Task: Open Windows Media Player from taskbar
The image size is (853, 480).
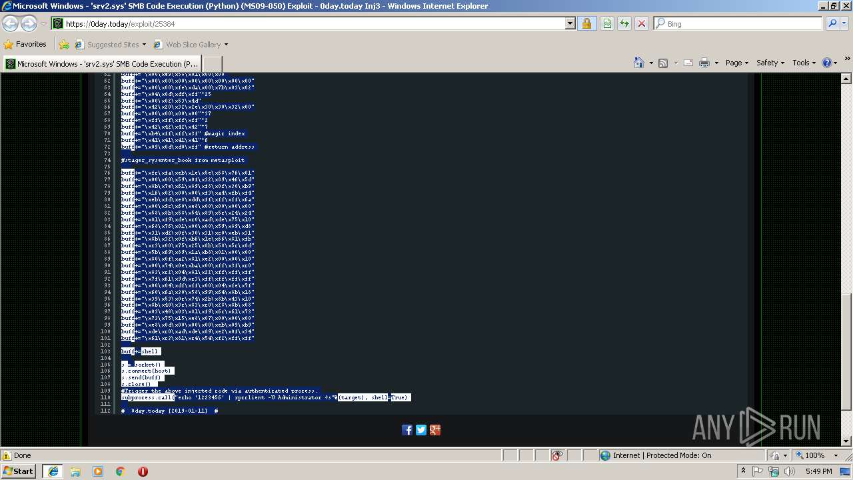Action: 98,471
